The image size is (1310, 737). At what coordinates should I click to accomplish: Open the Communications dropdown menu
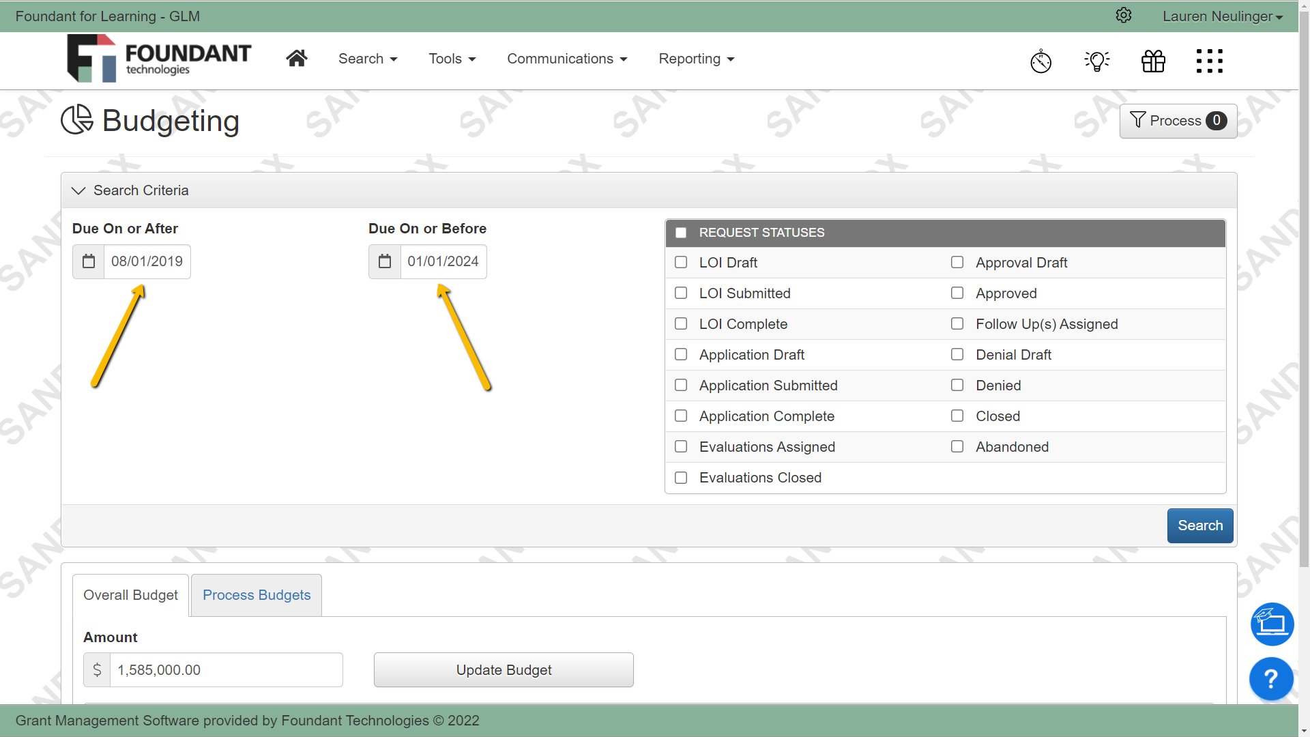(x=567, y=59)
